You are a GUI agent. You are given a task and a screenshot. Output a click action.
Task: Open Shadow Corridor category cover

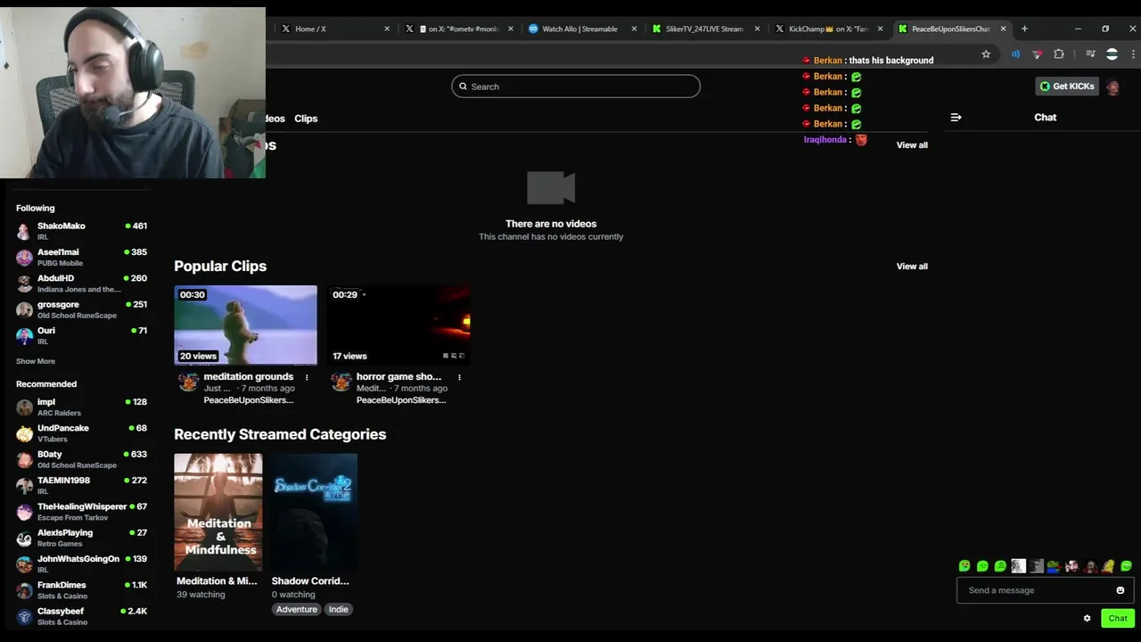click(315, 512)
